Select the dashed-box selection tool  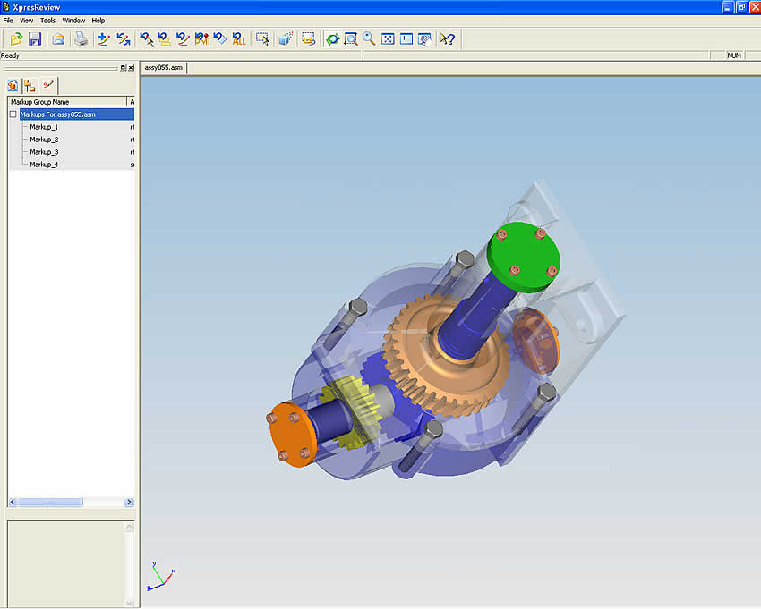pos(262,38)
